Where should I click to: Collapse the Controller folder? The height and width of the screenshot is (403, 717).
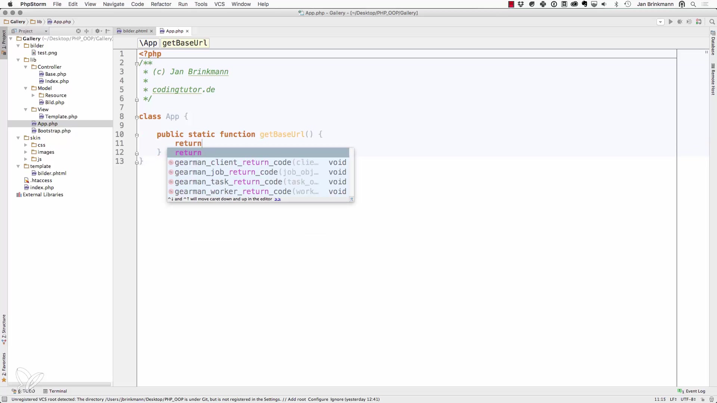26,67
